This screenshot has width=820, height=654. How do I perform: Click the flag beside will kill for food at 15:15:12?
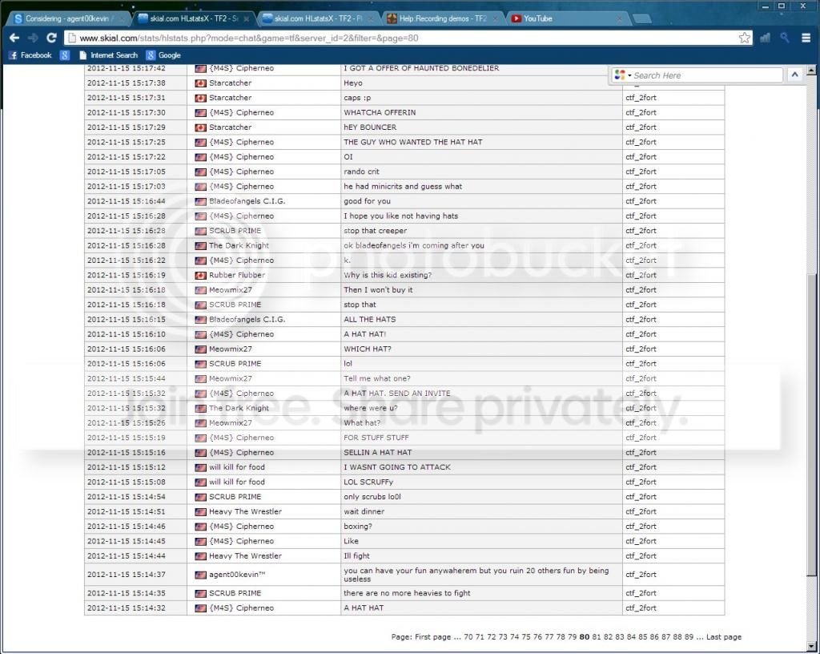(200, 467)
